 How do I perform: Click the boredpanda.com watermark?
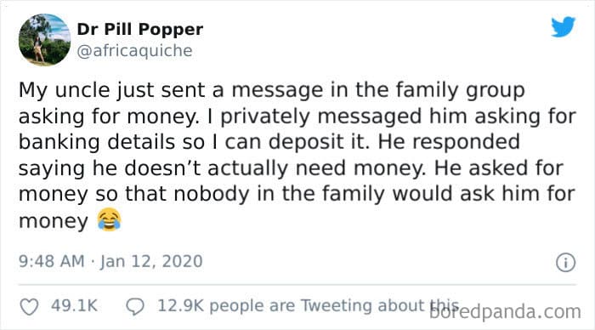point(505,312)
